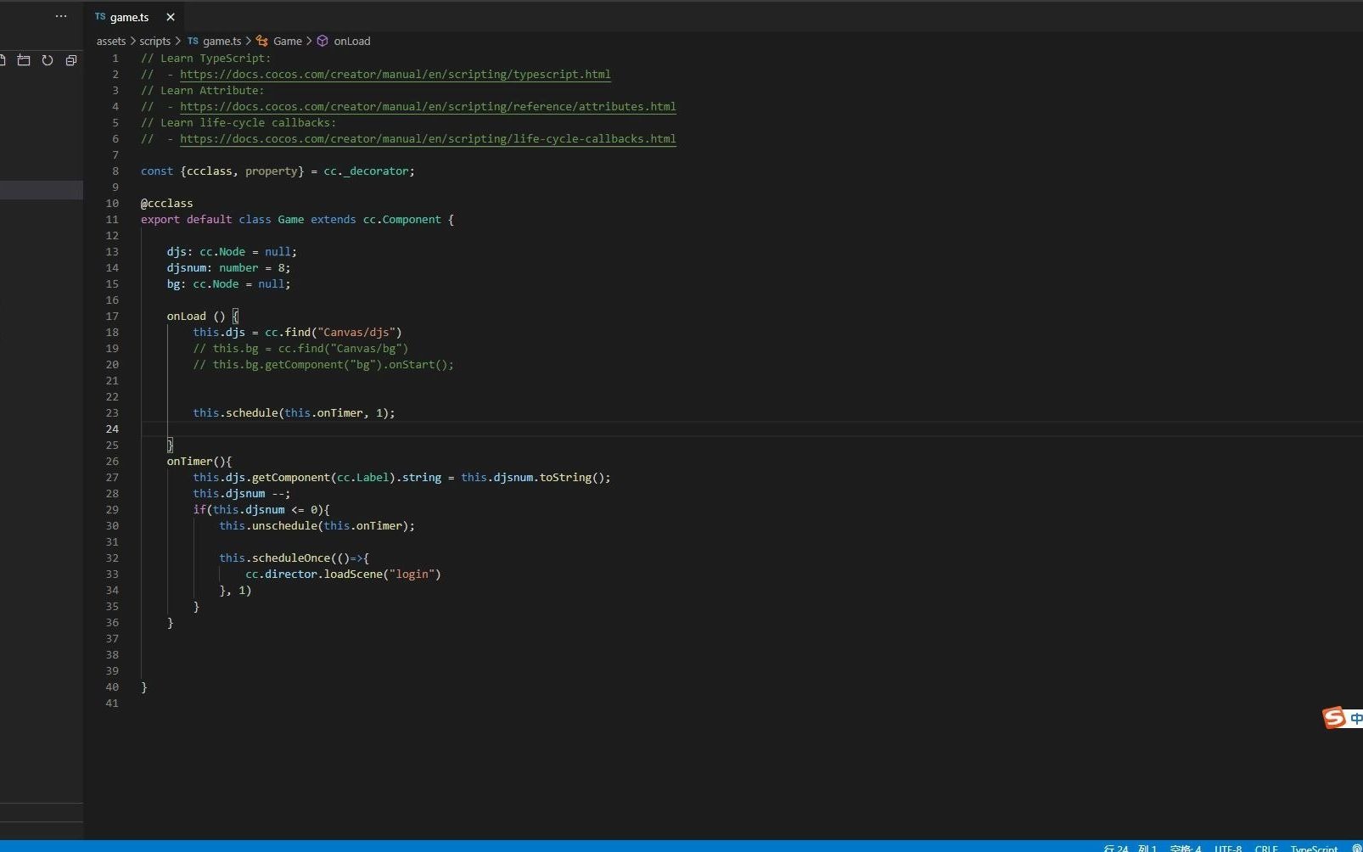
Task: Click the New Folder icon in explorer
Action: coord(24,60)
